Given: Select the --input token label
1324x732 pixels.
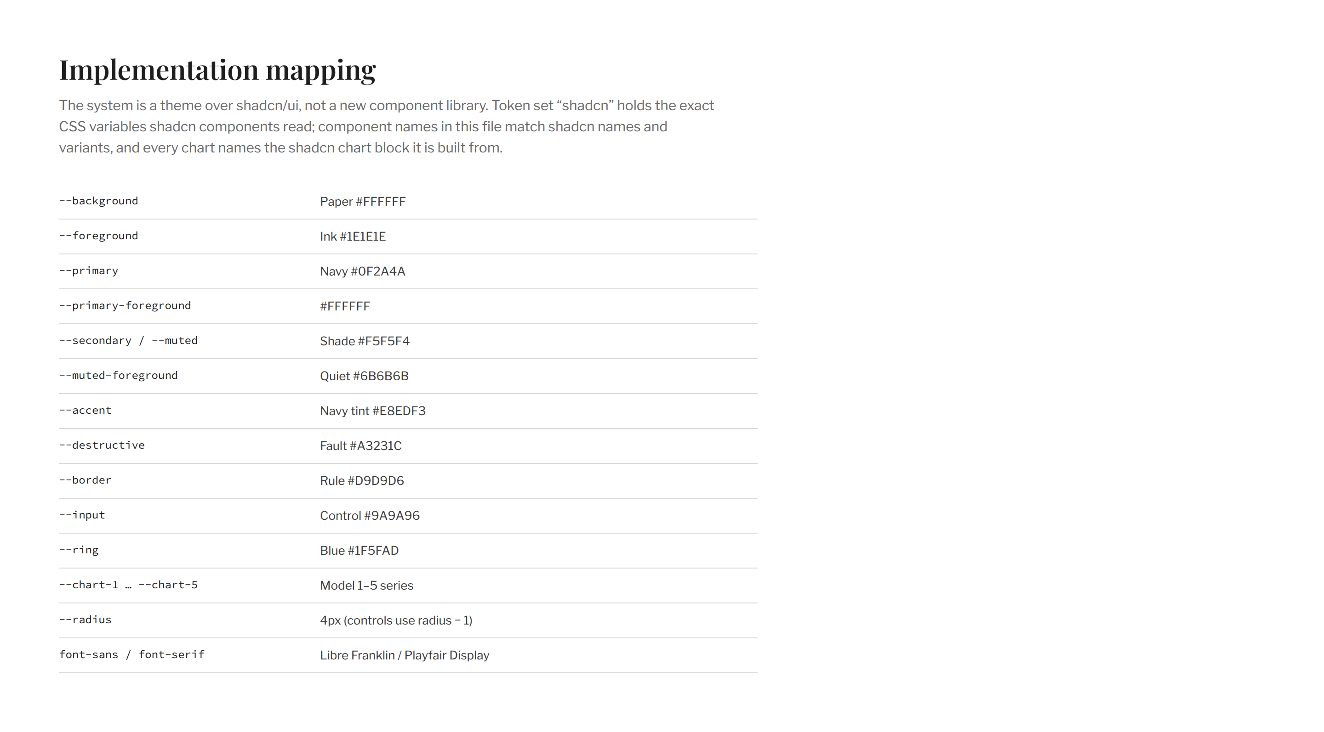Looking at the screenshot, I should 82,515.
